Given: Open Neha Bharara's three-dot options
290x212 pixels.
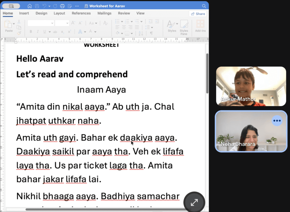Looking at the screenshot, I should (x=277, y=121).
